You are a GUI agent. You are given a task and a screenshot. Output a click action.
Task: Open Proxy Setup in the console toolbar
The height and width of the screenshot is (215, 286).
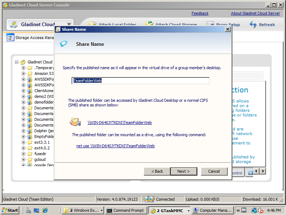pos(223,25)
